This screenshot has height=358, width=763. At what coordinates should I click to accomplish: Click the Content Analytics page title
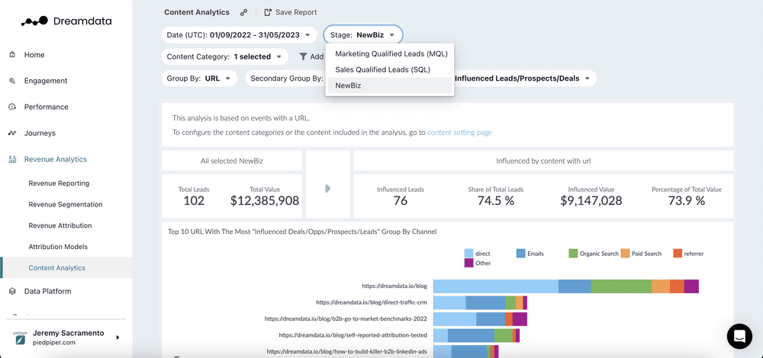tap(197, 12)
